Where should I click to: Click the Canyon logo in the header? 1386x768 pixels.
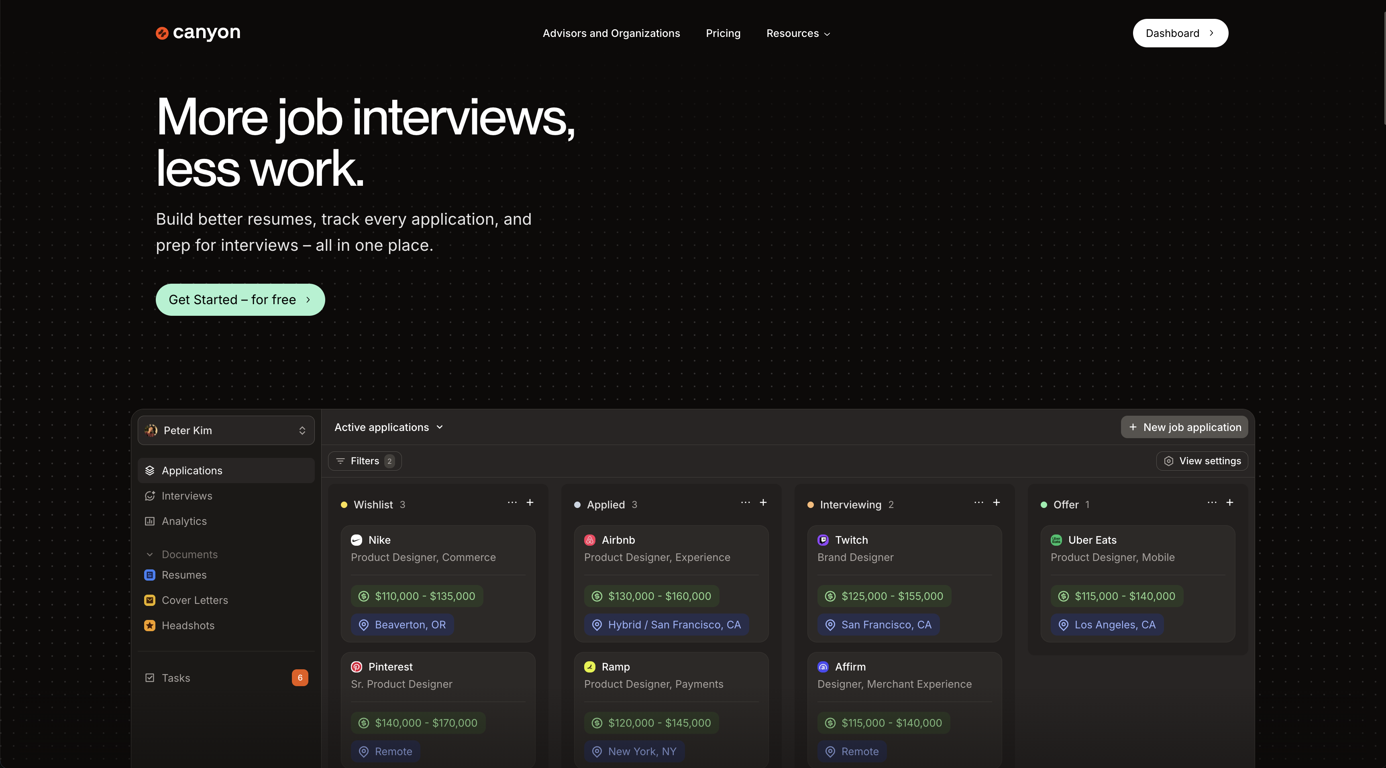197,33
